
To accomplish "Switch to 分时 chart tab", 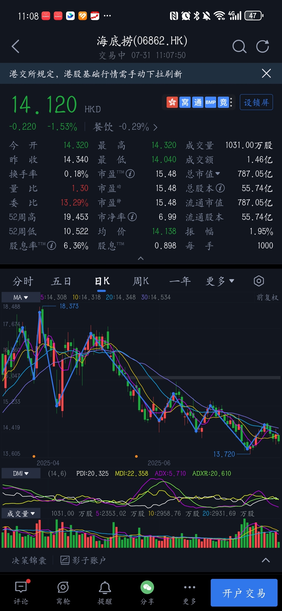I will [x=23, y=281].
